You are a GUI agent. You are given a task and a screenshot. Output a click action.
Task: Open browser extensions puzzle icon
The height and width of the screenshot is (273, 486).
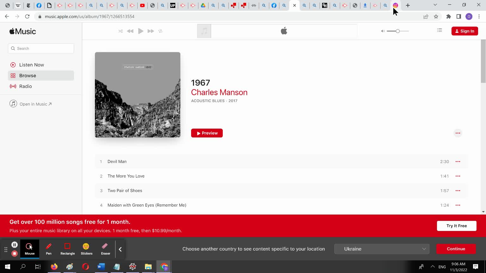click(449, 16)
